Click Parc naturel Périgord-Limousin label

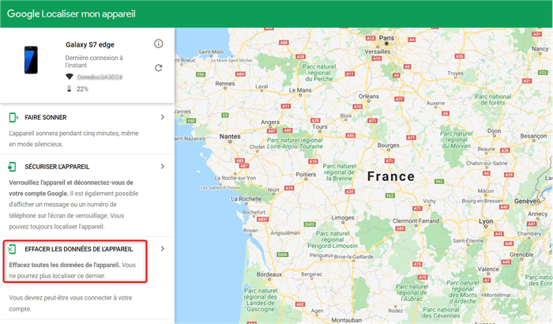[333, 239]
